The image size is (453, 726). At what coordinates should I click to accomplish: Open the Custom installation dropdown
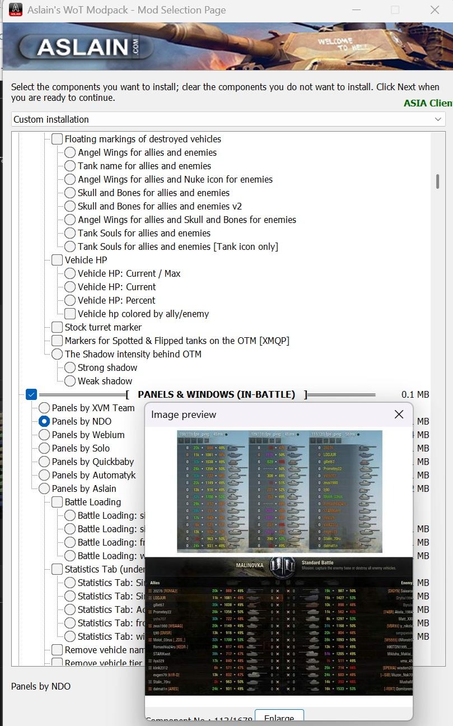228,119
